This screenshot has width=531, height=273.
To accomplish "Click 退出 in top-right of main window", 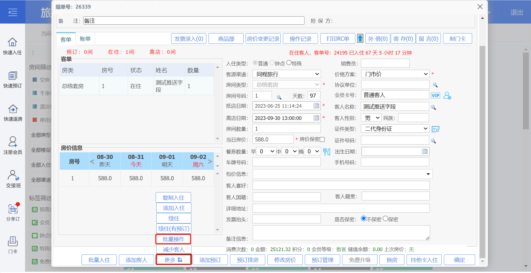I will click(x=517, y=12).
